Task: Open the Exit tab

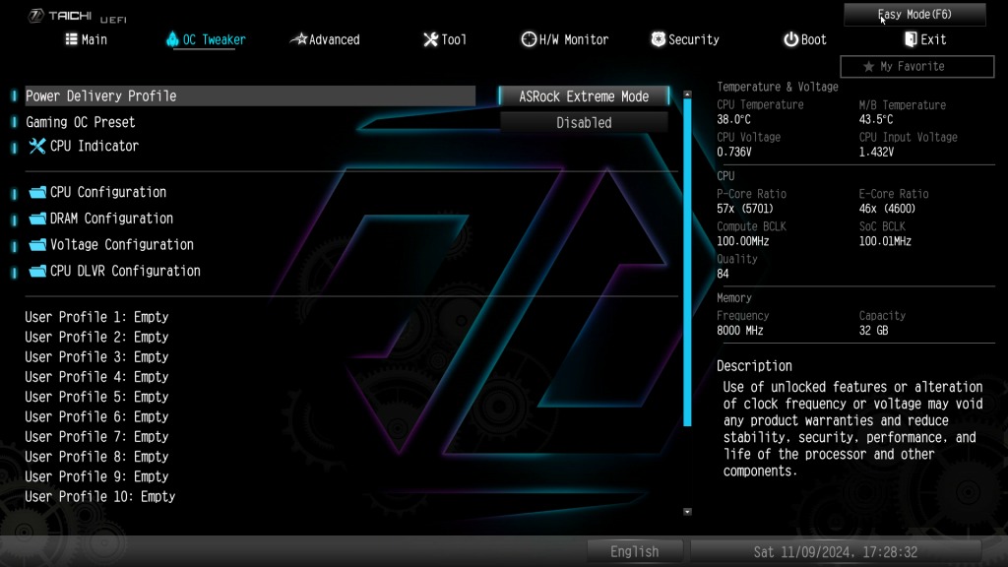Action: tap(925, 39)
